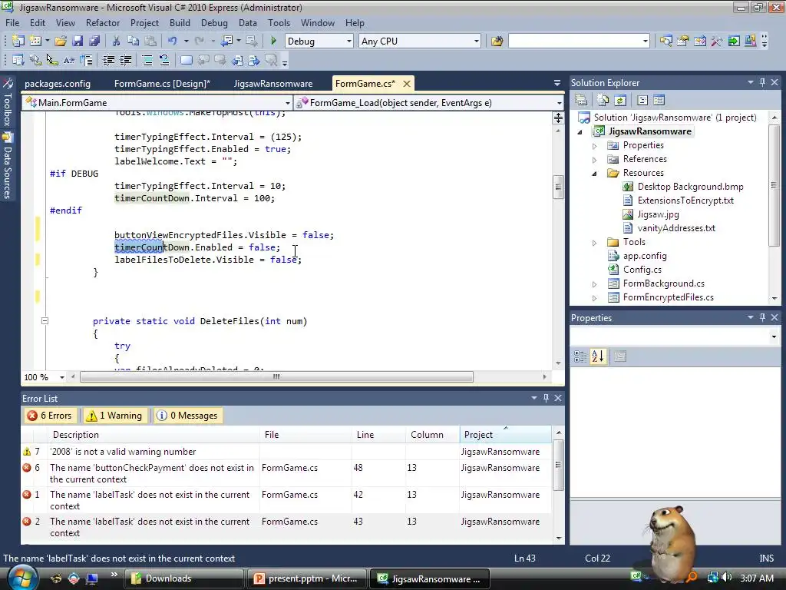The width and height of the screenshot is (786, 590).
Task: Uncomment the selected lines icon
Action: pyautogui.click(x=164, y=61)
